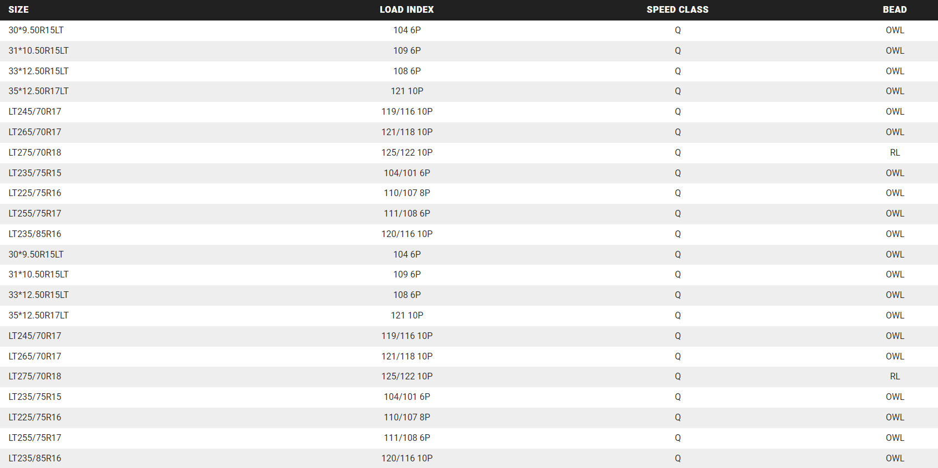Select the last 120/116 10P load index
Image resolution: width=938 pixels, height=468 pixels.
[x=407, y=458]
